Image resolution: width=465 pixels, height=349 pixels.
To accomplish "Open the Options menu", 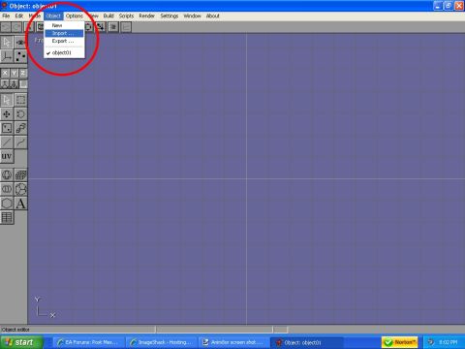I will pyautogui.click(x=75, y=16).
